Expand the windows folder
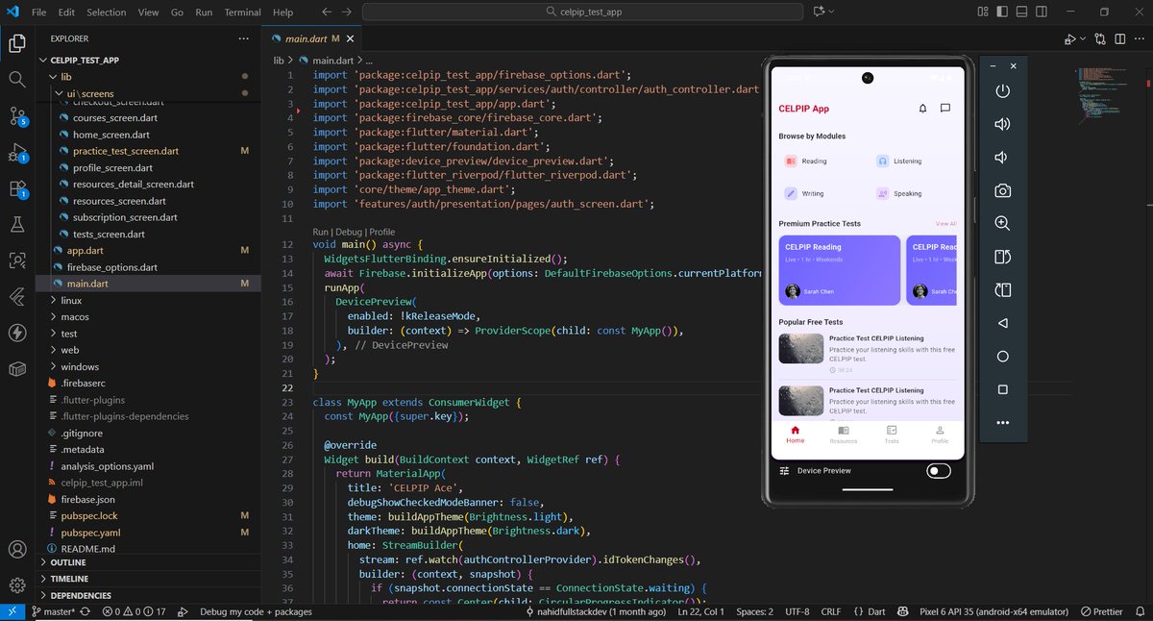 [x=80, y=367]
